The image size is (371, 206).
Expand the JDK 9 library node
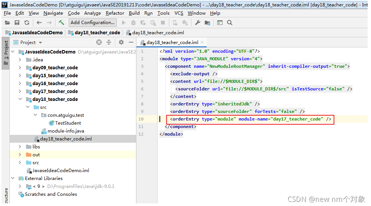click(20, 186)
